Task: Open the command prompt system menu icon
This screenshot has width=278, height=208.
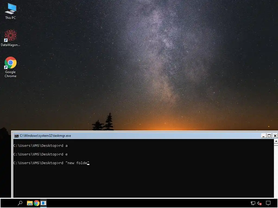Action: (17, 136)
